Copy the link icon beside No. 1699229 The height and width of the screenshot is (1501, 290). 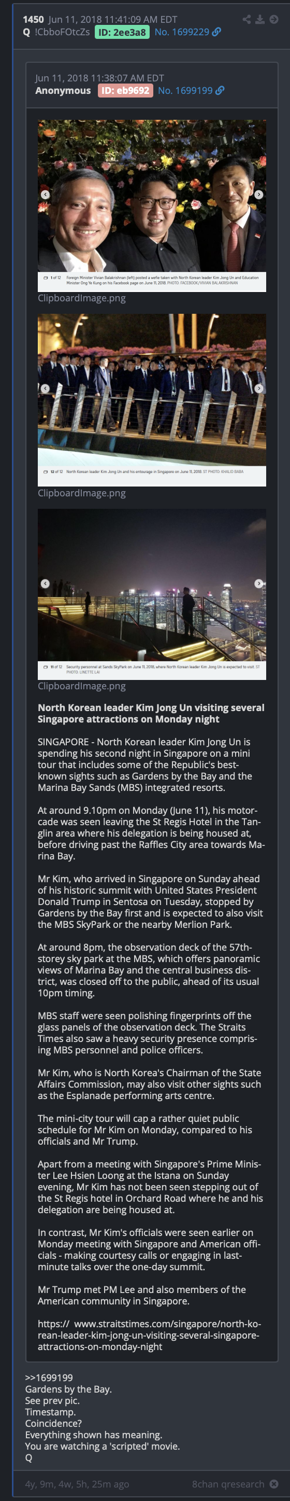[216, 32]
